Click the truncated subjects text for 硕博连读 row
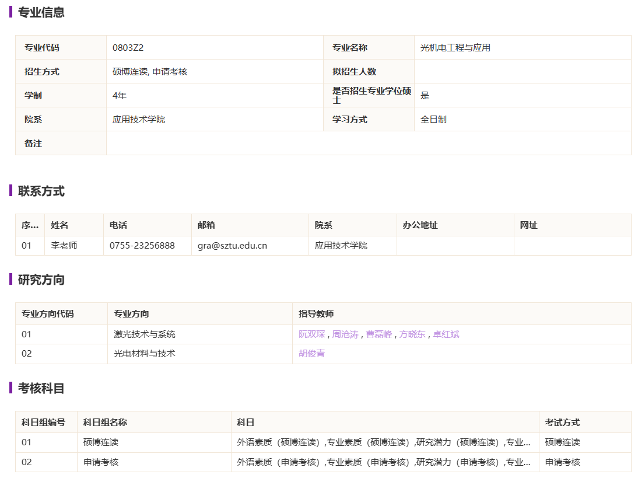 (383, 442)
